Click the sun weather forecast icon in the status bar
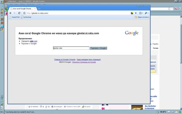The height and width of the screenshot is (114, 182). coord(176,112)
